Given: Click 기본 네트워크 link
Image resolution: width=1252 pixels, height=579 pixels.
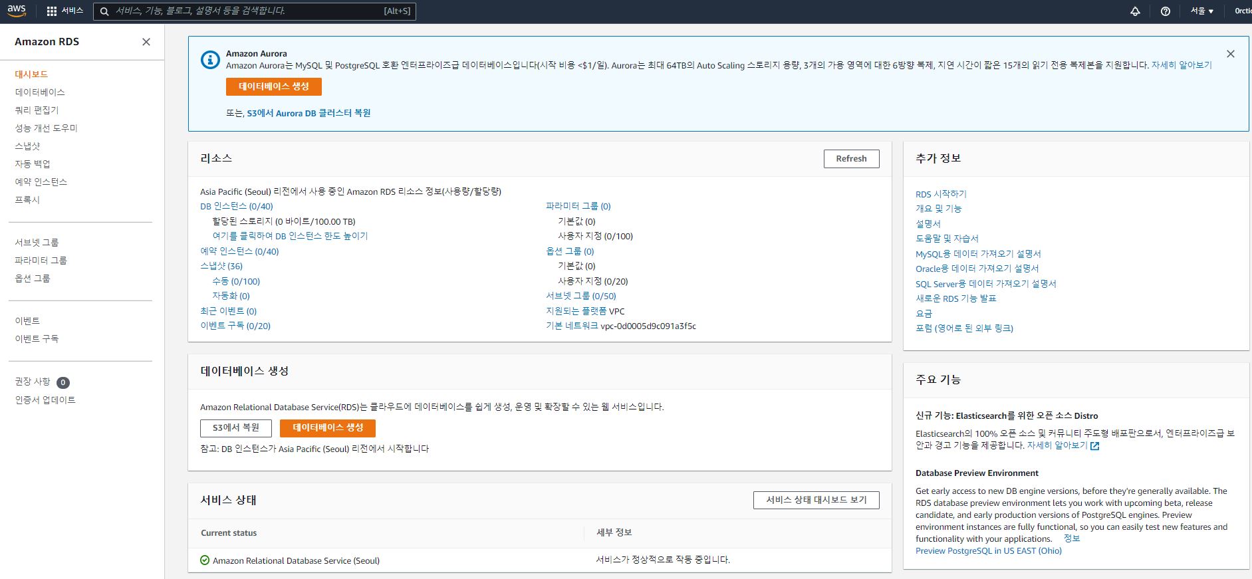Looking at the screenshot, I should (x=572, y=326).
